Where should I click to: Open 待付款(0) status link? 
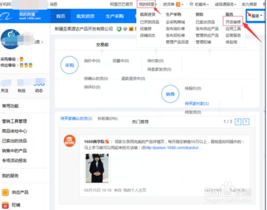tap(155, 61)
